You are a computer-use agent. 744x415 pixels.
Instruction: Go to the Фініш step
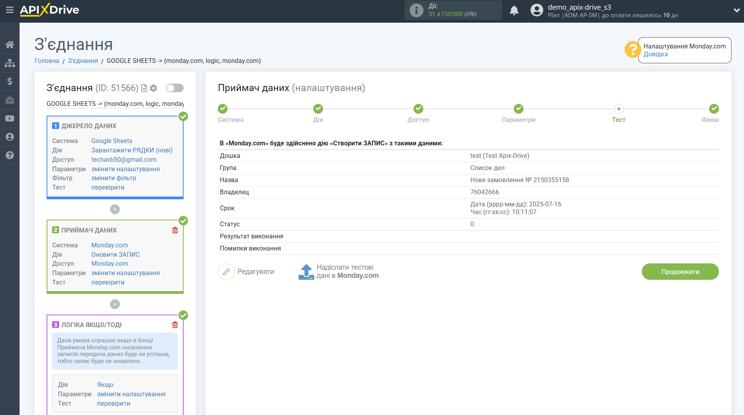pyautogui.click(x=714, y=109)
